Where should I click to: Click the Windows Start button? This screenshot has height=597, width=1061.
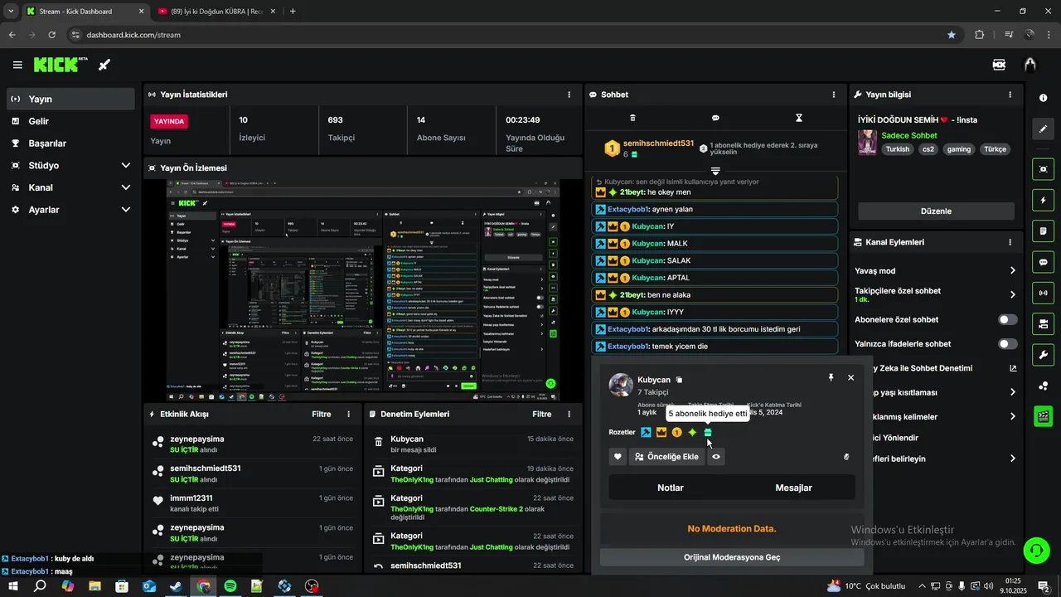tap(13, 586)
